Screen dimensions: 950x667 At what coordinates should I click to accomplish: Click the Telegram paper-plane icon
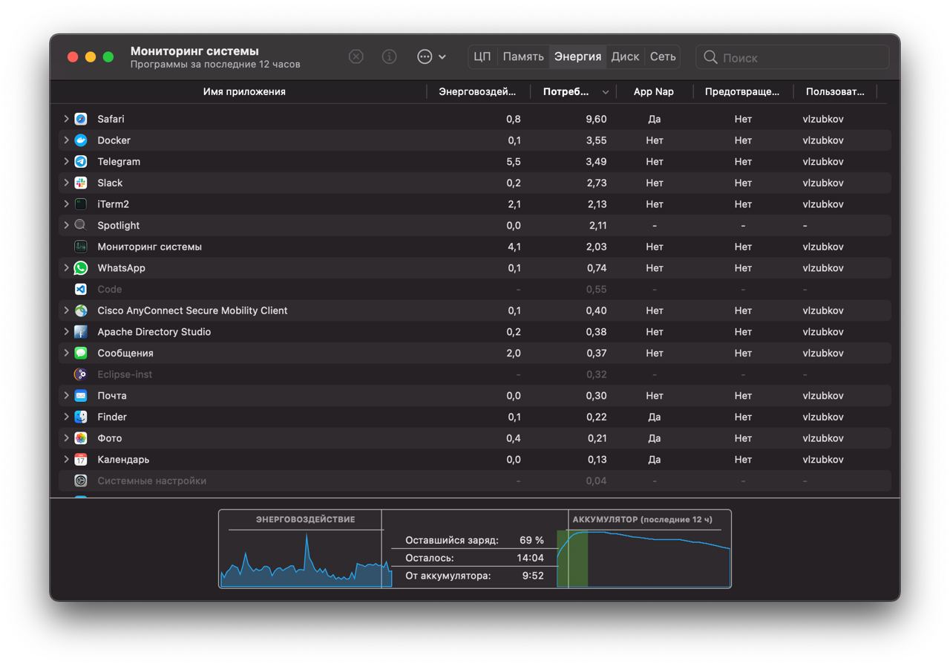coord(81,161)
